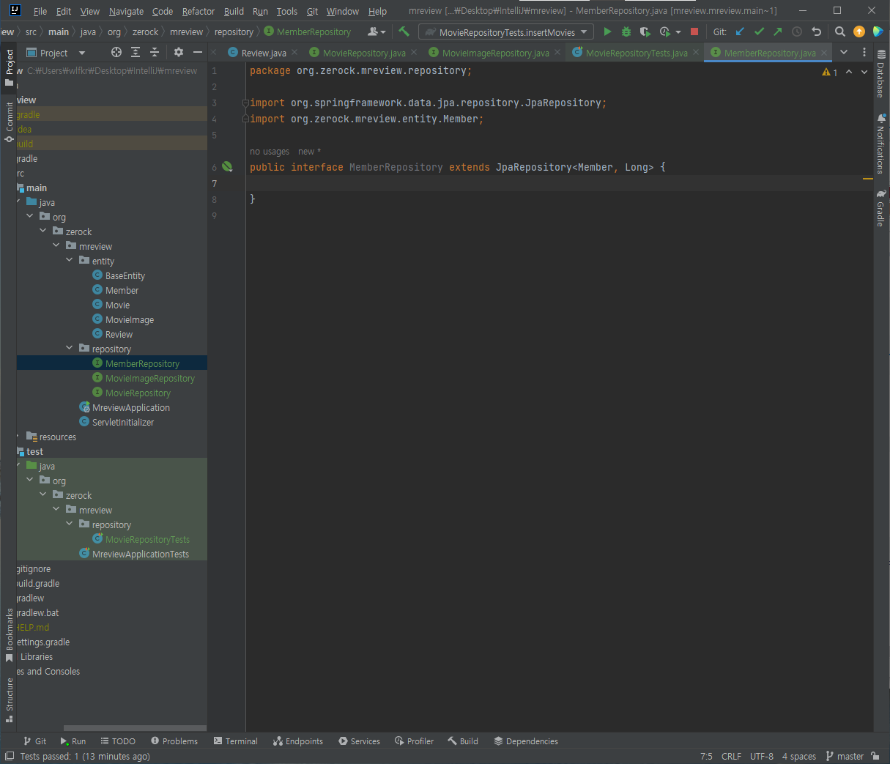890x764 pixels.
Task: Click the UTF-8 encoding widget
Action: (x=762, y=756)
